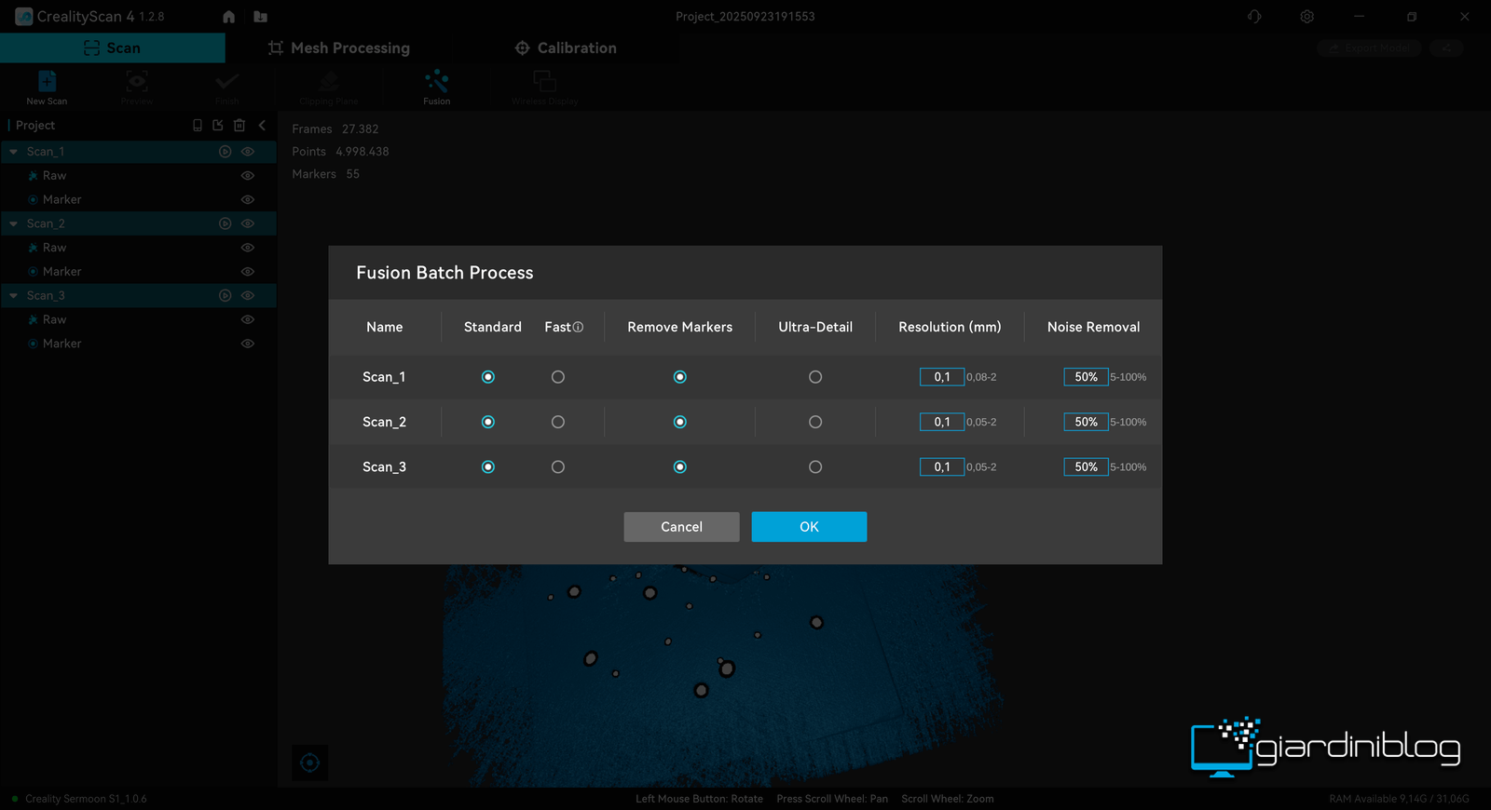The image size is (1491, 810).
Task: Select Fast mode for Scan_1
Action: [558, 377]
